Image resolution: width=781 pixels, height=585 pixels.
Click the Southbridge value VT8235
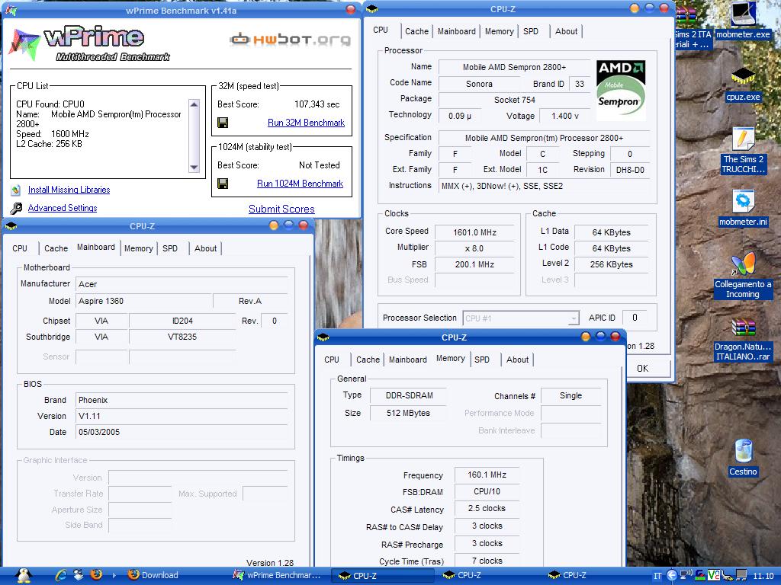tap(182, 337)
